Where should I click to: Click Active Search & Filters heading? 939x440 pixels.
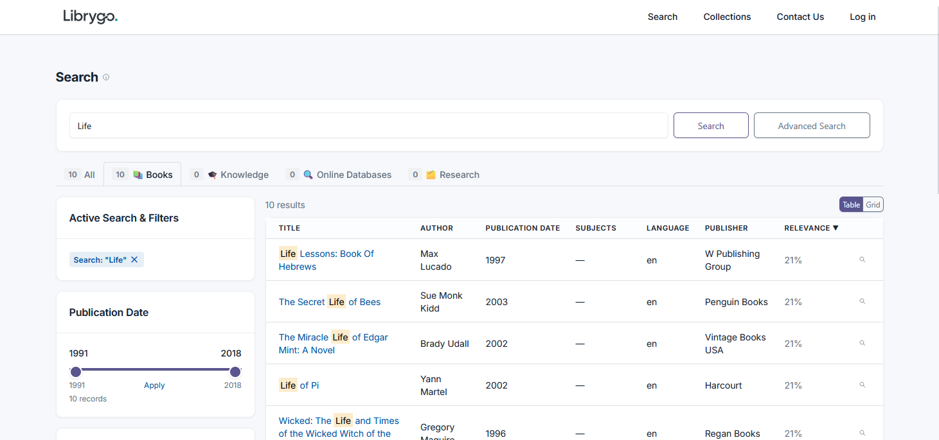pos(124,218)
